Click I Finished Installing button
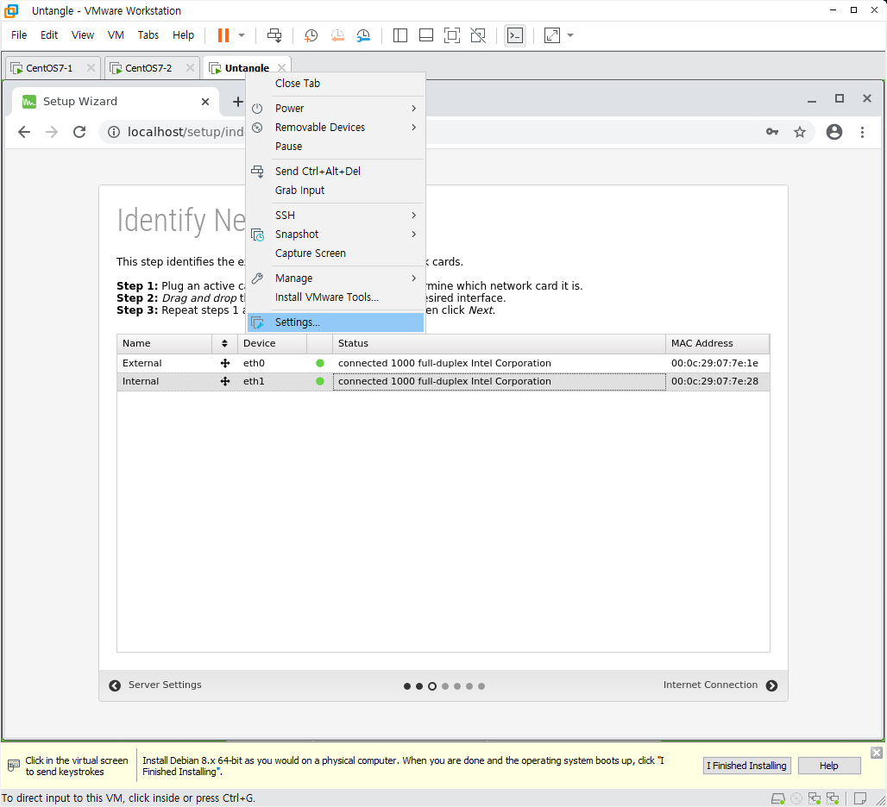Screen dimensions: 887x807 click(746, 766)
